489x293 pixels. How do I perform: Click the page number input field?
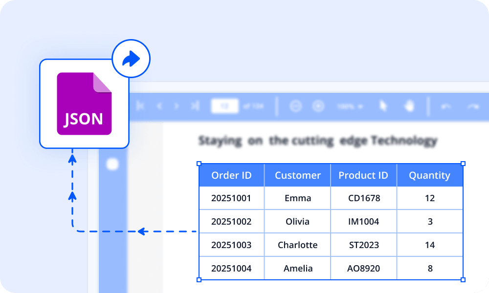(224, 106)
